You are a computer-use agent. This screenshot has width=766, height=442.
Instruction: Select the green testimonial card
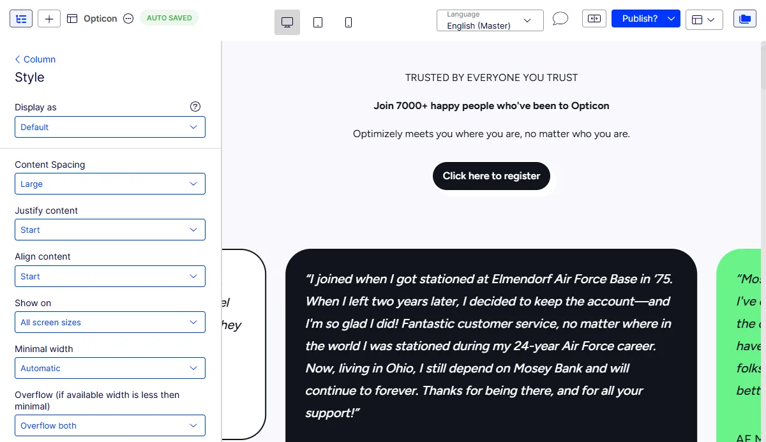click(739, 345)
